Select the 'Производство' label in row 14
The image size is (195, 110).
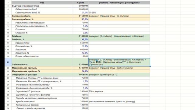(42, 43)
